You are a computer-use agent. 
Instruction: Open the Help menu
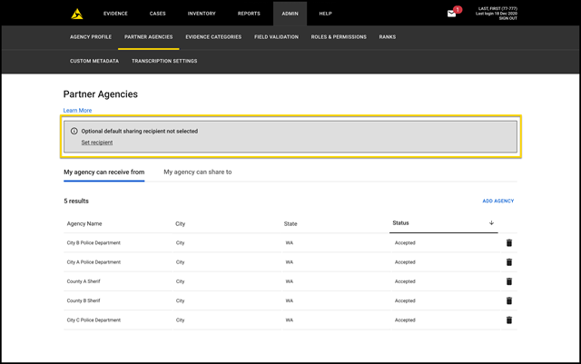325,14
